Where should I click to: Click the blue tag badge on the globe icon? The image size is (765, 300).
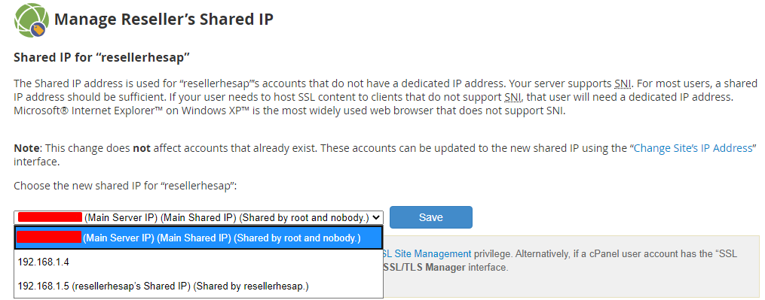pos(38,30)
